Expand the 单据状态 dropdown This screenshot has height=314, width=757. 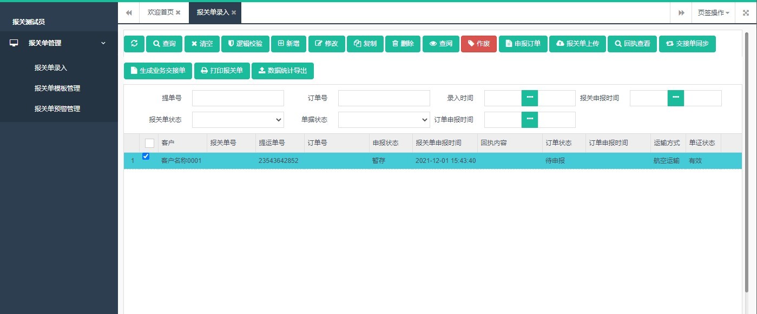[x=384, y=119]
